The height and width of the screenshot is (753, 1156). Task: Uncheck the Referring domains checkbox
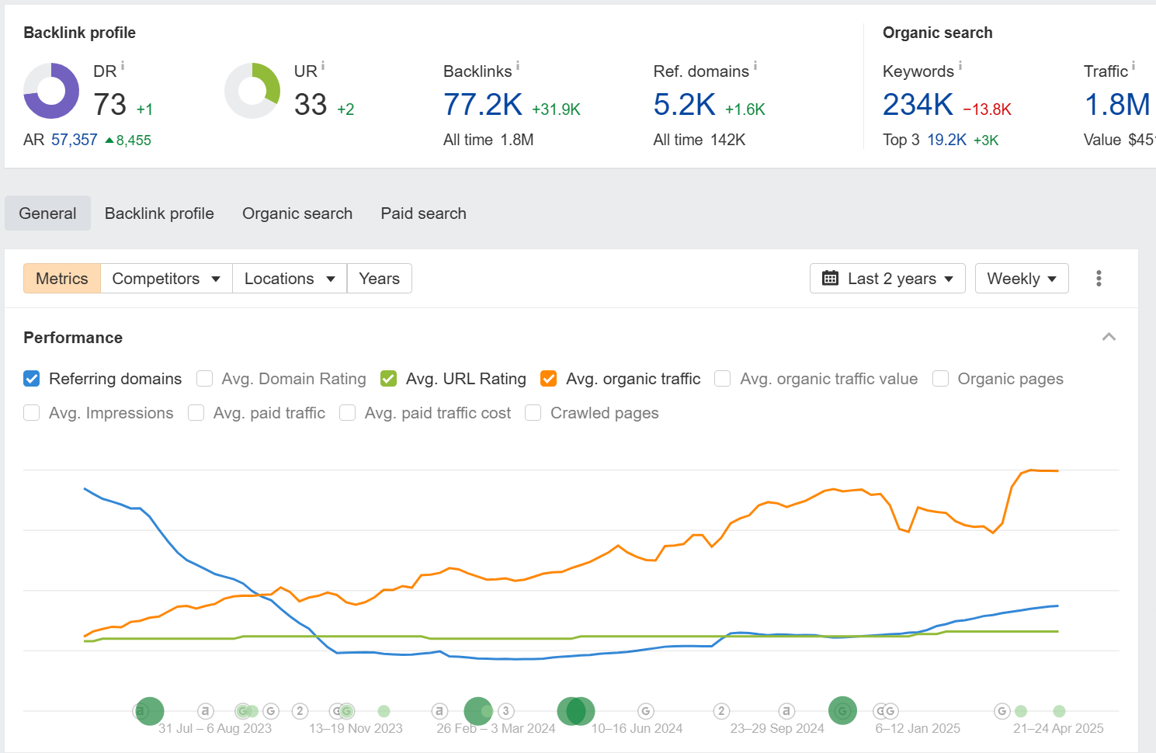[32, 379]
